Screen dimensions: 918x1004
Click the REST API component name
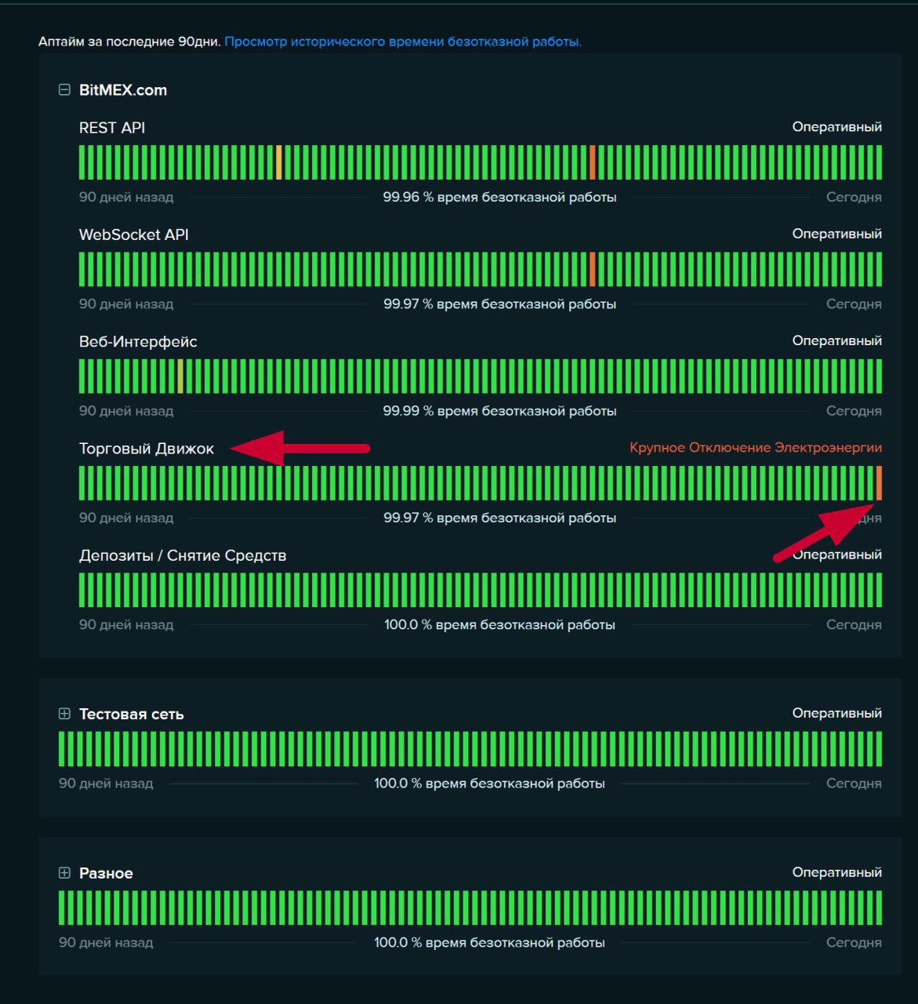pyautogui.click(x=112, y=128)
